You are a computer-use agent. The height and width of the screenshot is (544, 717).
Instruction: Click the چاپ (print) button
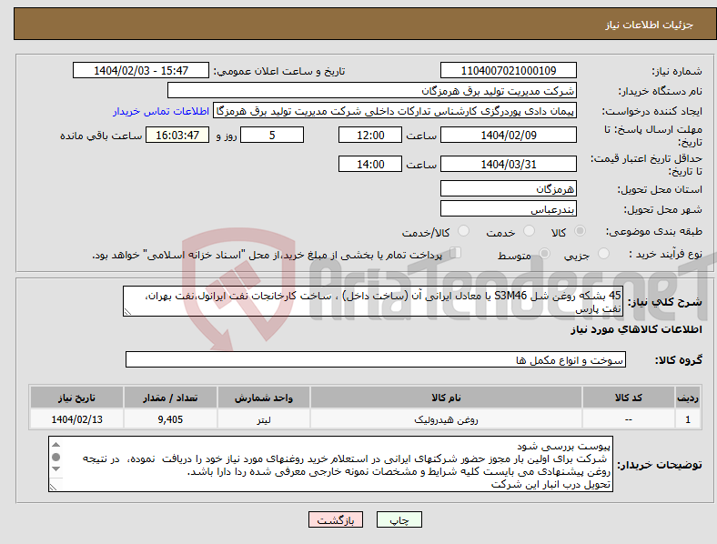pyautogui.click(x=399, y=519)
